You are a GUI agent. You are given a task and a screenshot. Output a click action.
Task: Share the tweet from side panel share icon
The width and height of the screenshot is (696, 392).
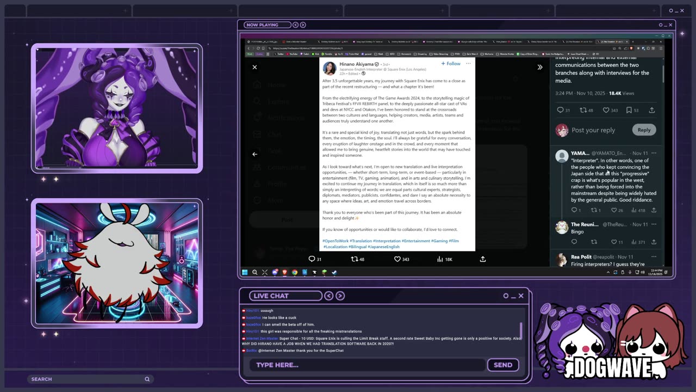[x=651, y=110]
